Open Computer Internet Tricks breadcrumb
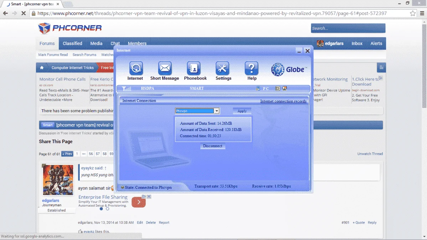 coord(72,68)
